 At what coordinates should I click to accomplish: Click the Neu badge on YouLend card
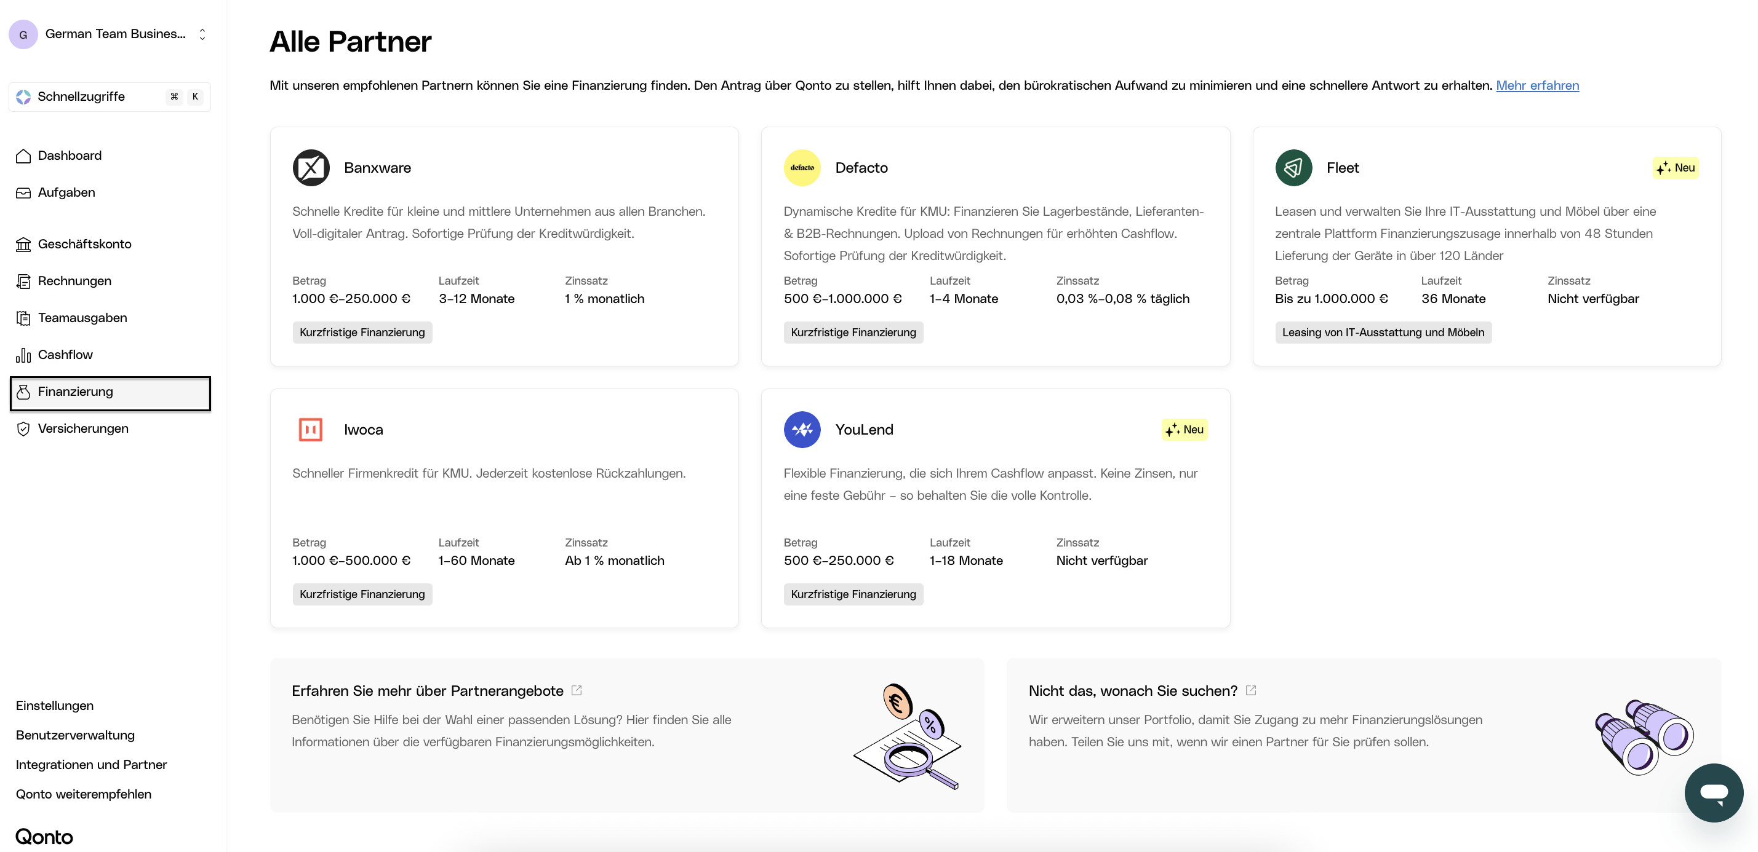coord(1184,430)
